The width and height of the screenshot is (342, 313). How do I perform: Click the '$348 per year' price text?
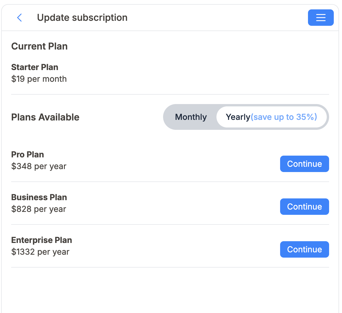(39, 166)
